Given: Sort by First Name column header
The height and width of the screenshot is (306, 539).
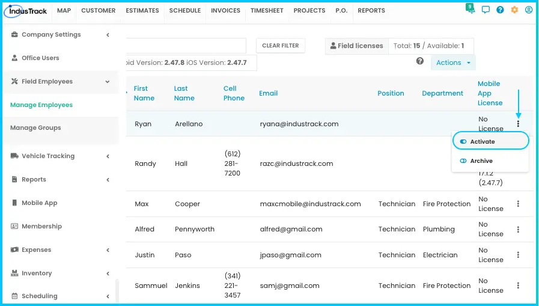Looking at the screenshot, I should (144, 93).
